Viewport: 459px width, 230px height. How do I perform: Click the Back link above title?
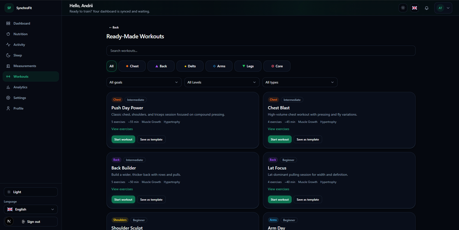pyautogui.click(x=114, y=27)
